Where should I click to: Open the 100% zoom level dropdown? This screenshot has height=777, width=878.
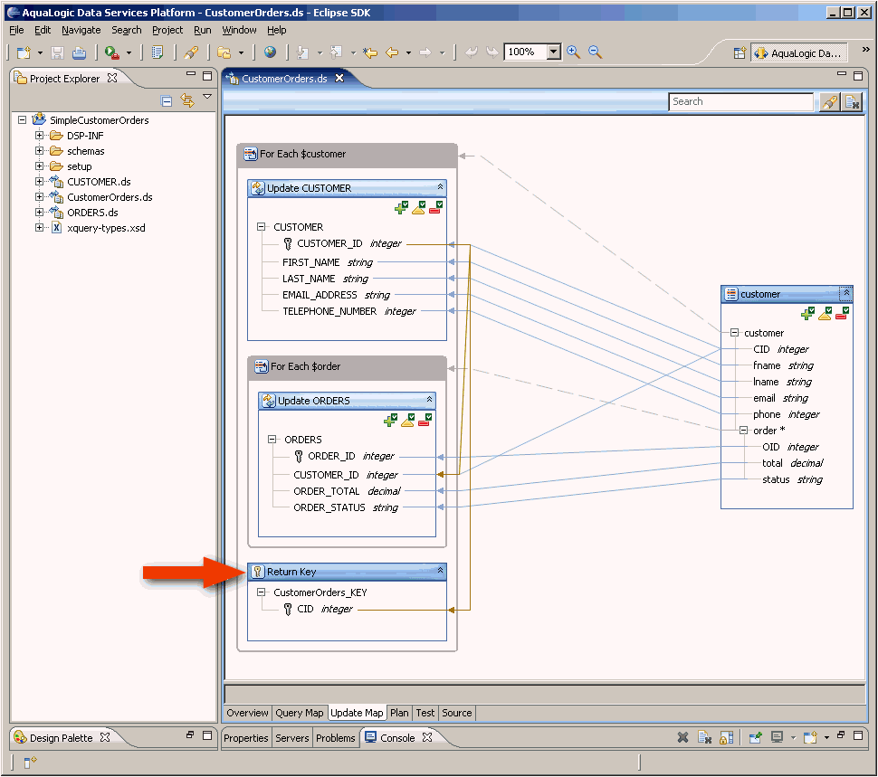click(553, 52)
